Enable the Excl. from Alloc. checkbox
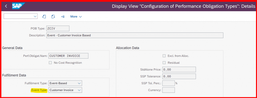The width and height of the screenshot is (257, 98). click(164, 56)
